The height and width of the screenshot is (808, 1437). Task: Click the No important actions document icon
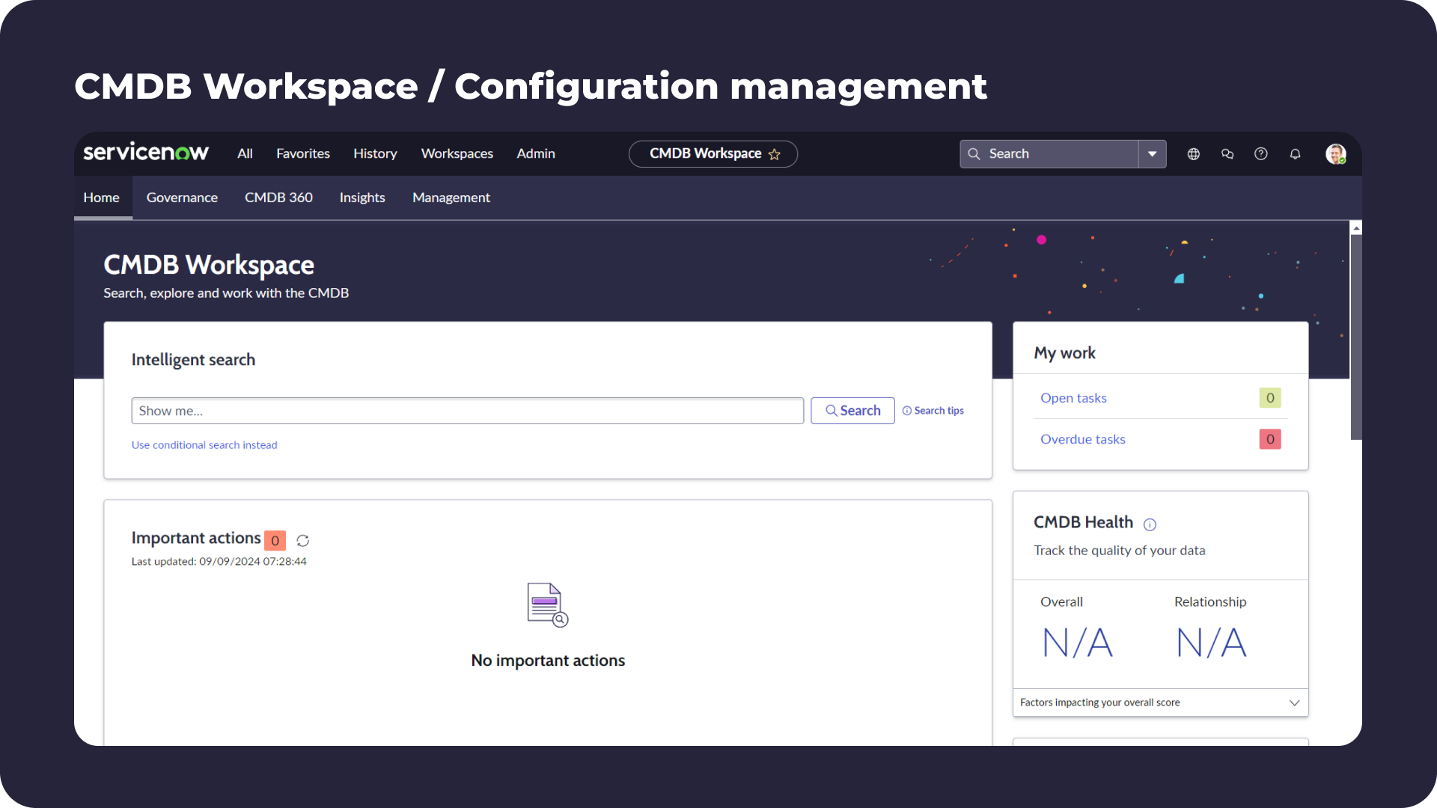pos(548,605)
